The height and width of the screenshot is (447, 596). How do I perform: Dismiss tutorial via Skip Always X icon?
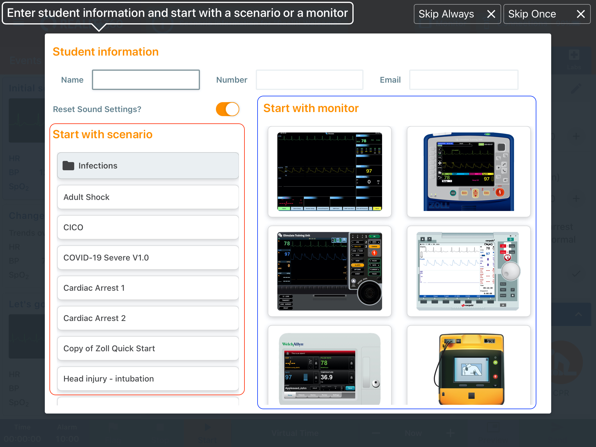491,14
